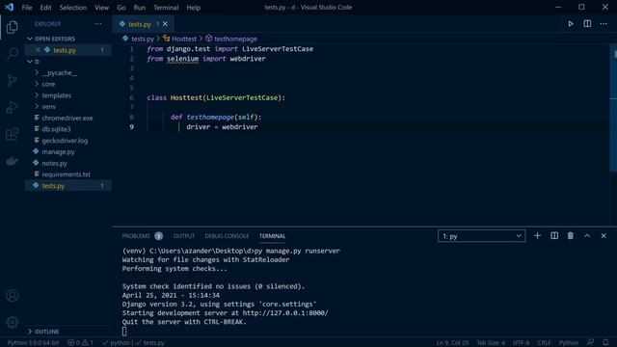Viewport: 617px width, 347px height.
Task: Open Explorer views and more actions ellipsis
Action: [x=98, y=24]
